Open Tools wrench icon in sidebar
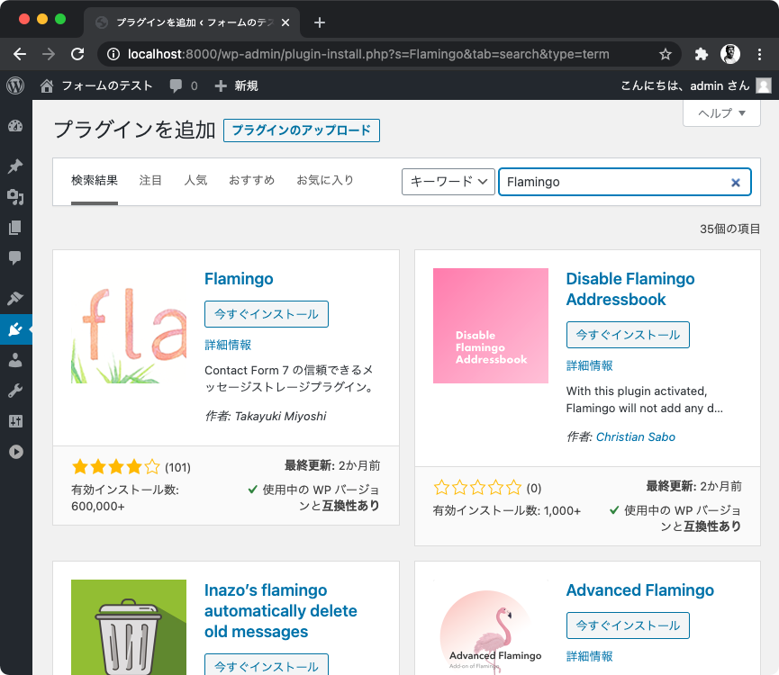This screenshot has height=675, width=779. click(x=15, y=391)
